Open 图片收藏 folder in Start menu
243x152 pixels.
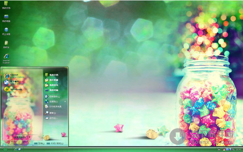(52, 80)
